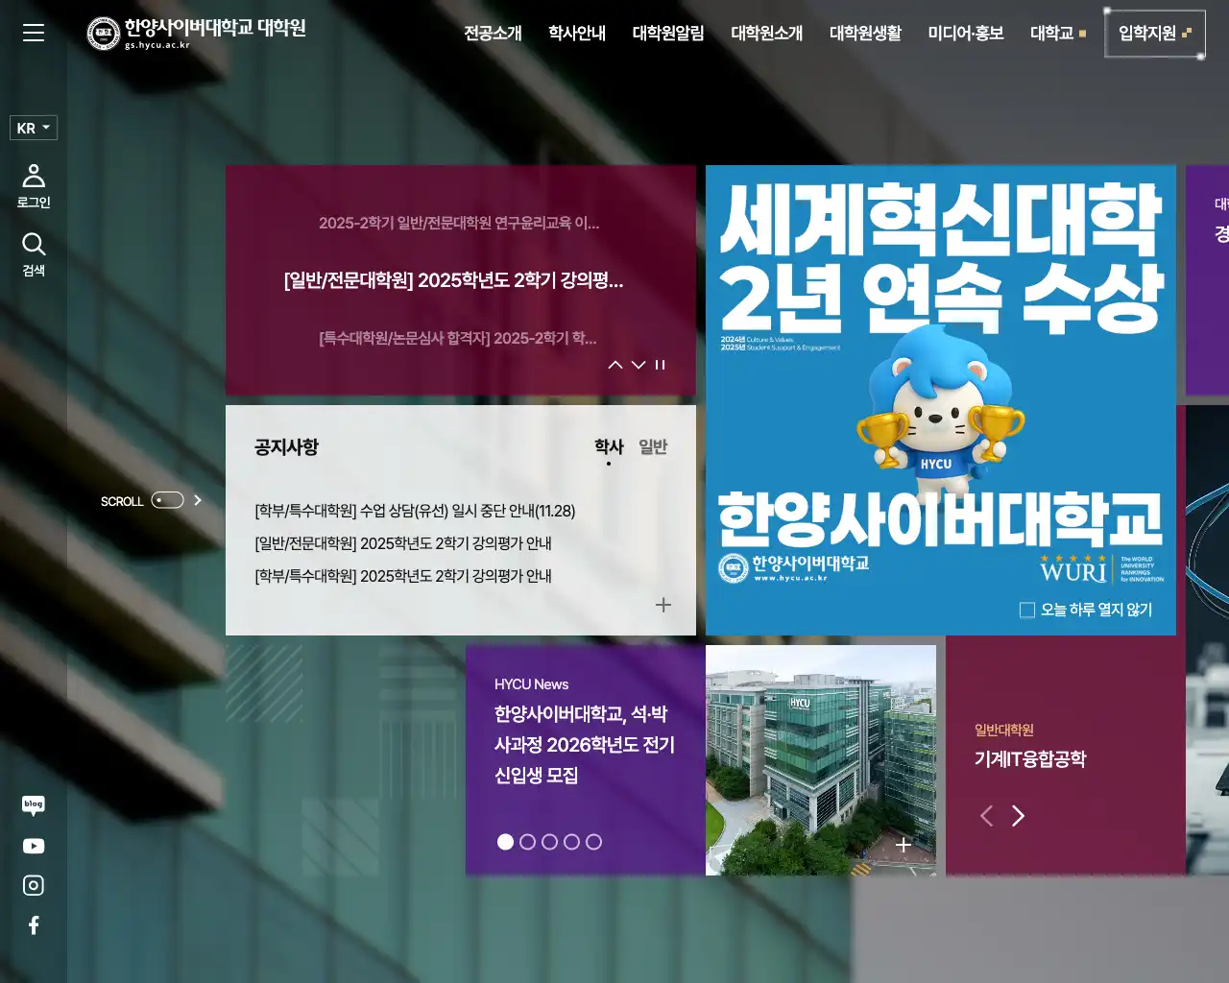Open notice about 수업 상담(유선) 일시 중단
1229x983 pixels.
(415, 511)
